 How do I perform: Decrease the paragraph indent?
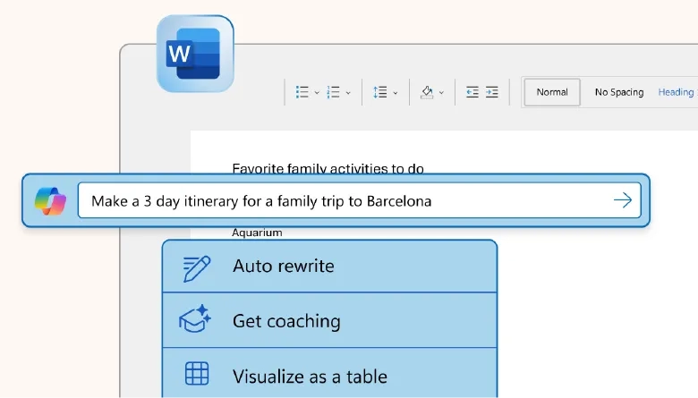pyautogui.click(x=472, y=92)
